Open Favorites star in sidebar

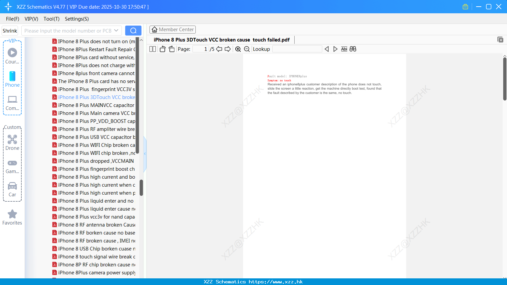(x=12, y=217)
